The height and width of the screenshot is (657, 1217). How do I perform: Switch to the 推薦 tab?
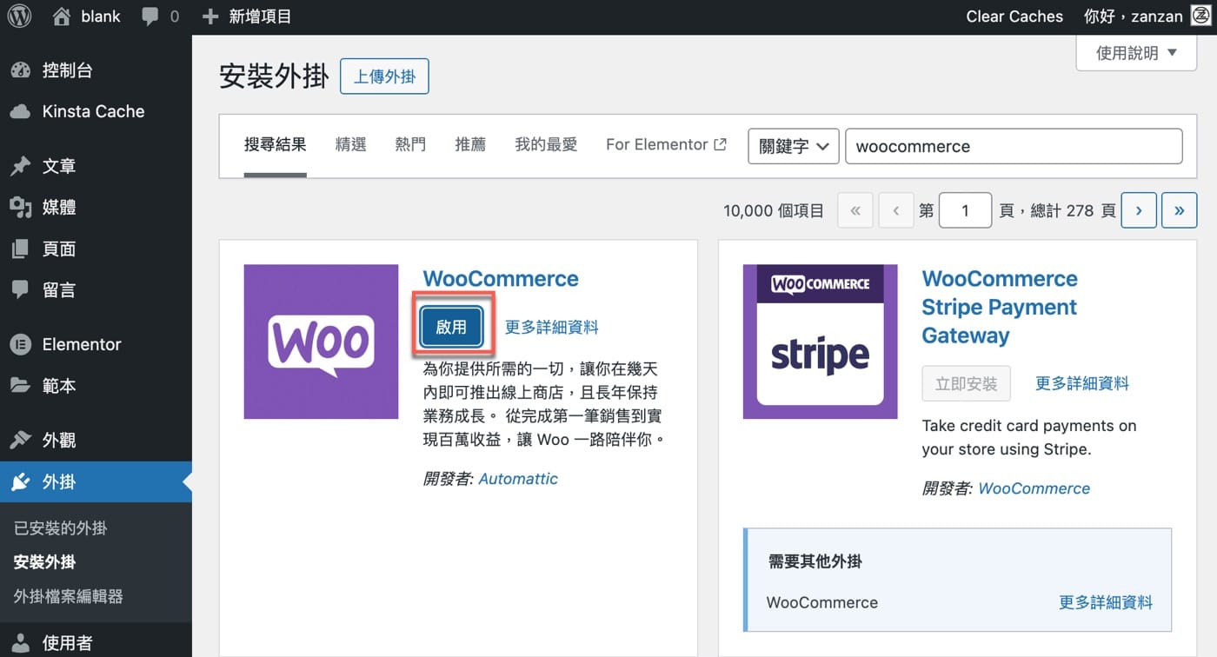470,145
